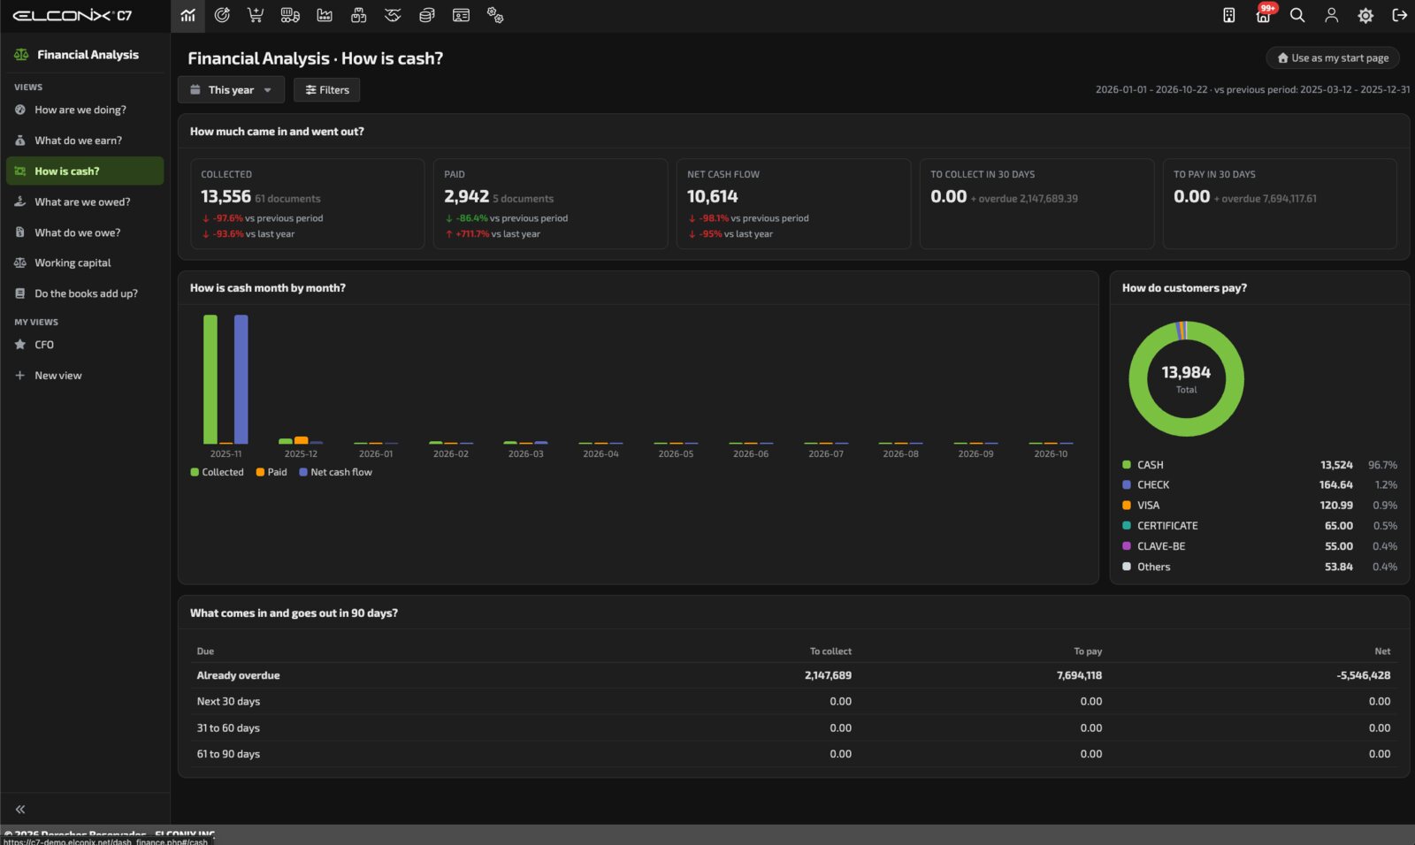Viewport: 1415px width, 845px height.
Task: Click the ELCONIX C7 logo
Action: (73, 15)
